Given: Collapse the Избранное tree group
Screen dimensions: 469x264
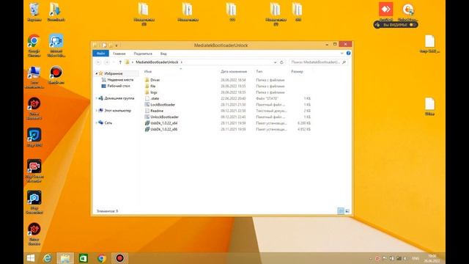Looking at the screenshot, I should tap(97, 73).
